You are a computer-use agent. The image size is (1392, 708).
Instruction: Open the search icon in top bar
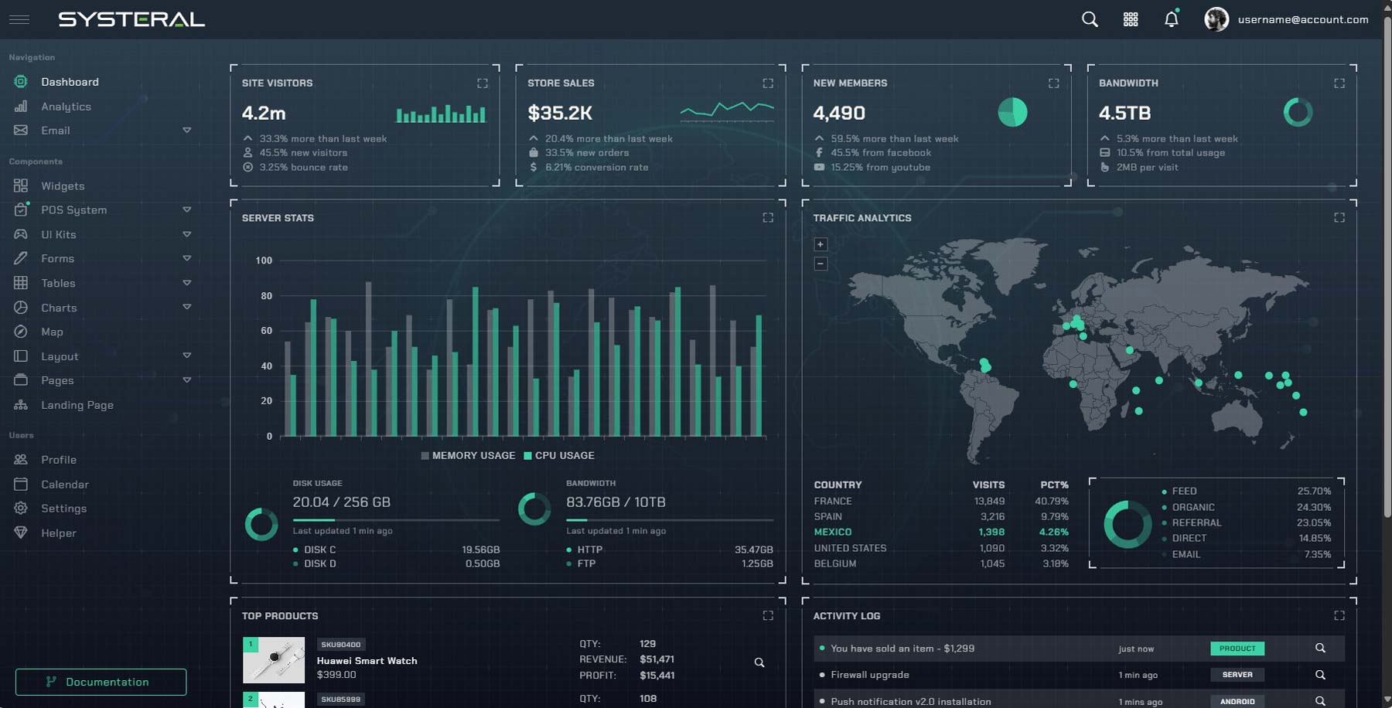coord(1090,19)
